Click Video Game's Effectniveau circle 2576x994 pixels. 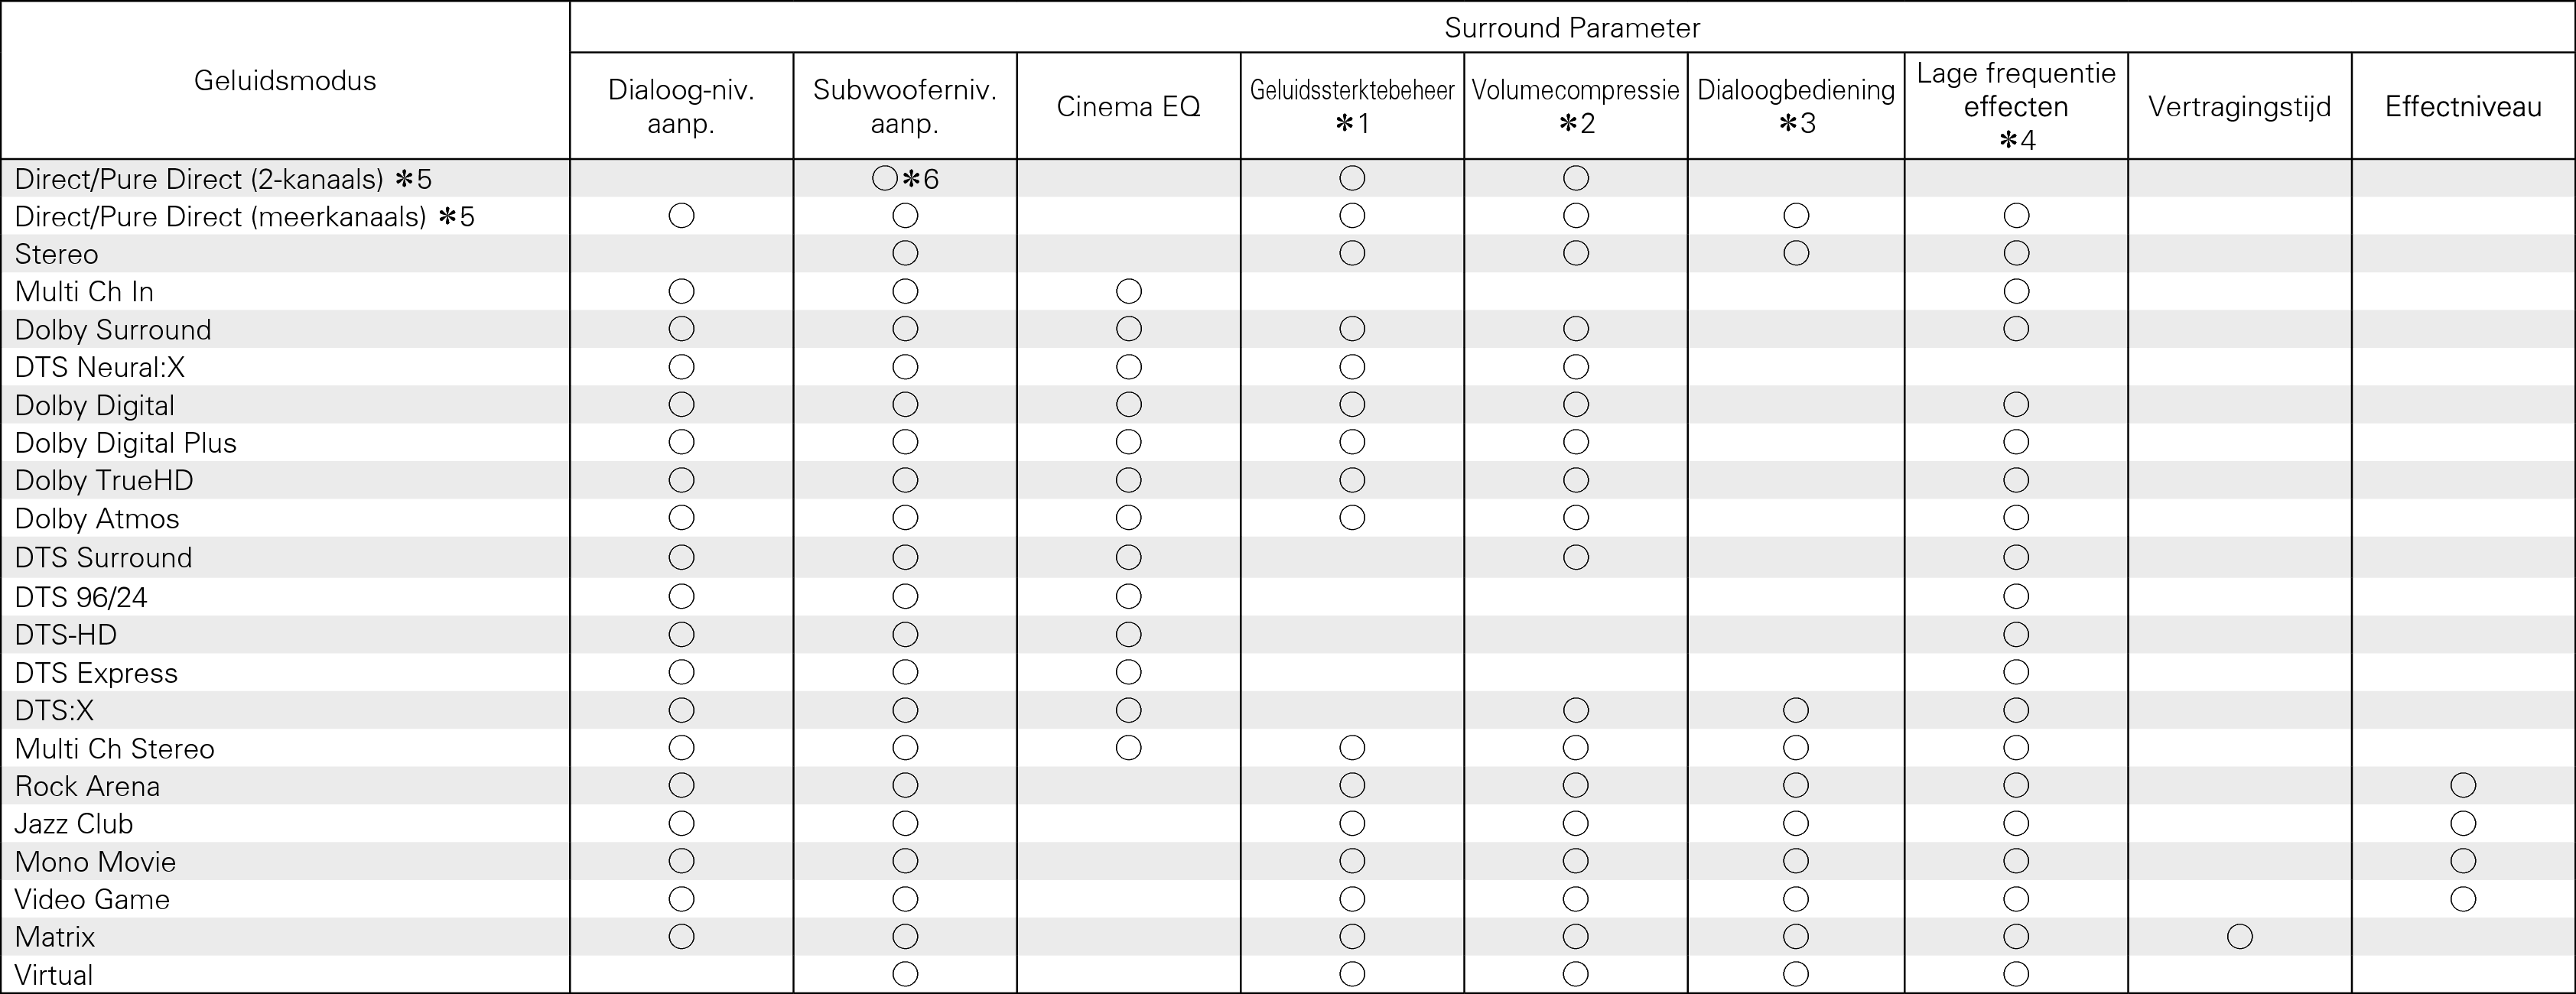pos(2462,899)
